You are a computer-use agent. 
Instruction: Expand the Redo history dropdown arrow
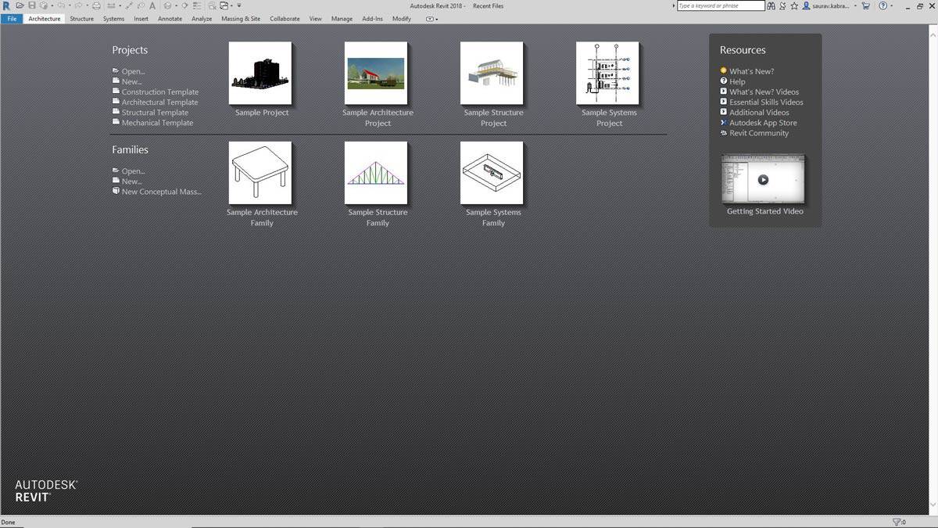click(88, 5)
